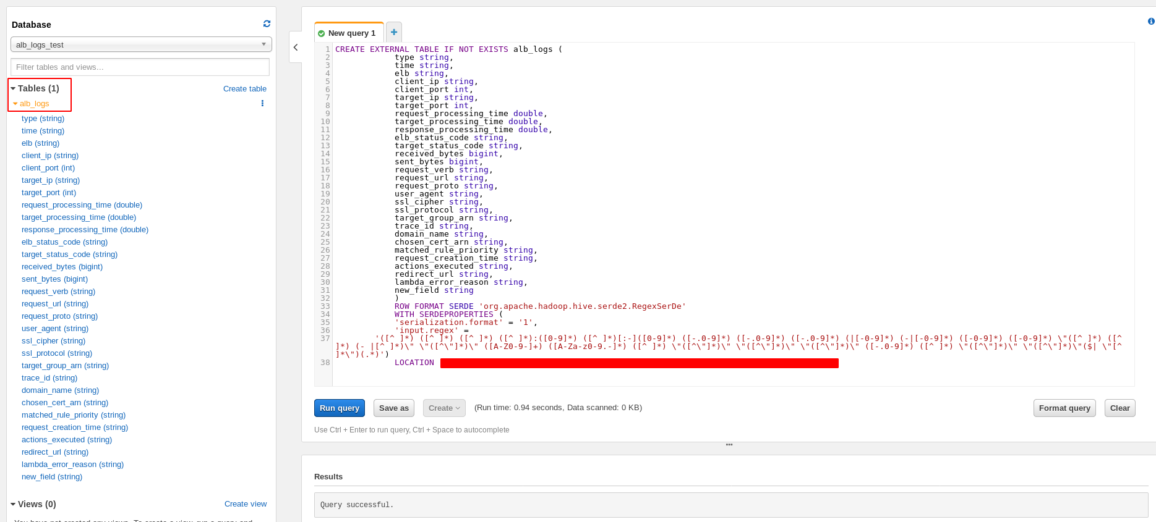Open alb_logs table options menu
The width and height of the screenshot is (1156, 522).
262,104
